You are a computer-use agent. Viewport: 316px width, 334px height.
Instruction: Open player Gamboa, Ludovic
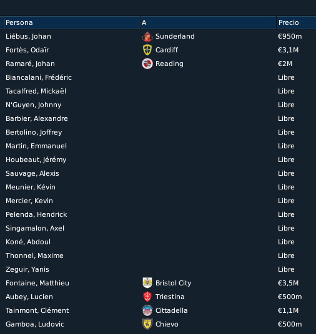pos(35,324)
